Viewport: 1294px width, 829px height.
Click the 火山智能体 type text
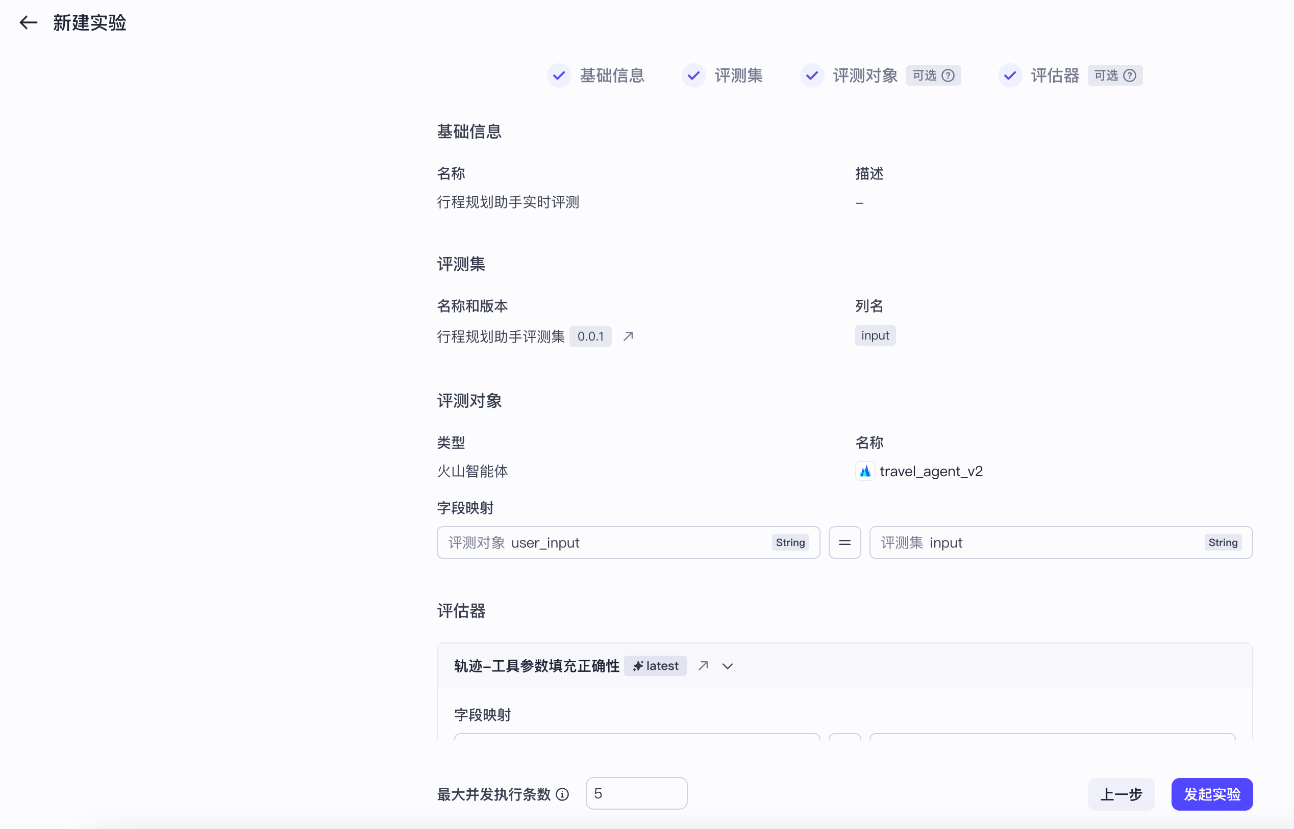[x=472, y=472]
